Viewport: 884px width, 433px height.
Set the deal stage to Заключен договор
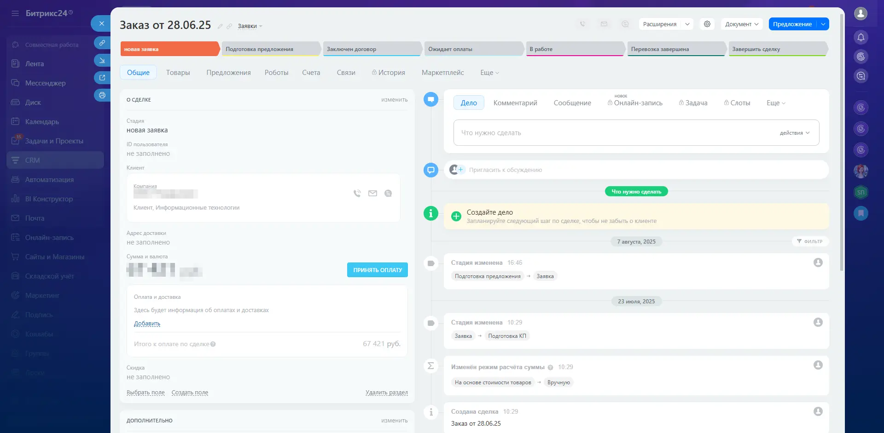coord(371,49)
